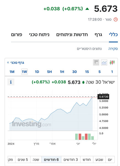Switch to candlestick chart type icon
Image resolution: width=120 pixels, height=166 pixels.
pos(112,63)
